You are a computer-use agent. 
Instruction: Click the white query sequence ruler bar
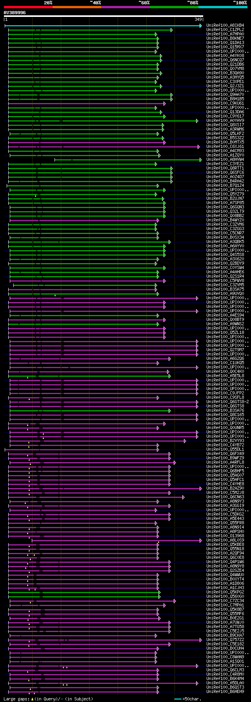104,16
